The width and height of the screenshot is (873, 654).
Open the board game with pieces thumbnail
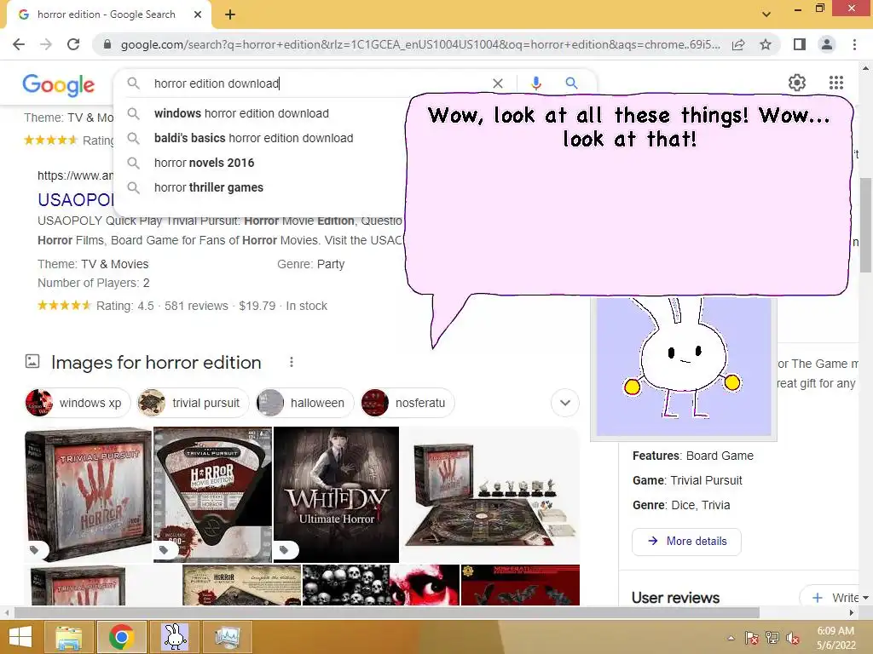point(490,495)
